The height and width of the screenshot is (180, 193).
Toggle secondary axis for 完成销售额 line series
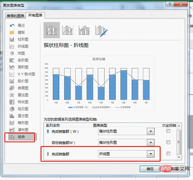click(x=168, y=153)
